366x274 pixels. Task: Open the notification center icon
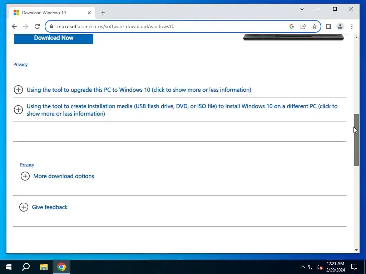[x=354, y=267]
